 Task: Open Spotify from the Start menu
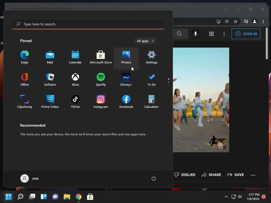point(101,80)
